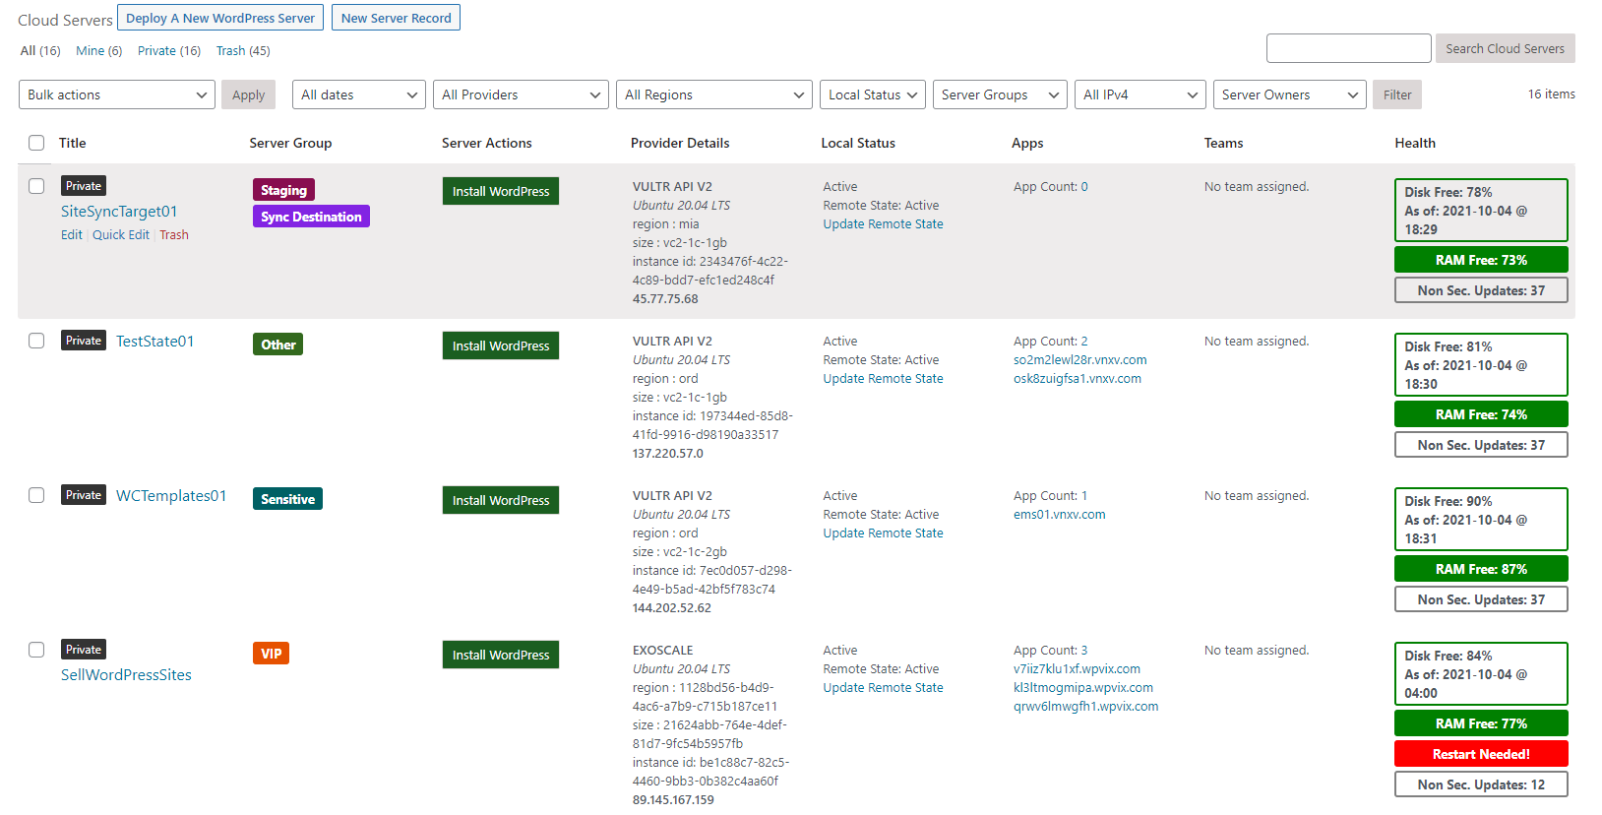Open the Local Status filter dropdown
Screen dimensions: 1602x815
[872, 94]
